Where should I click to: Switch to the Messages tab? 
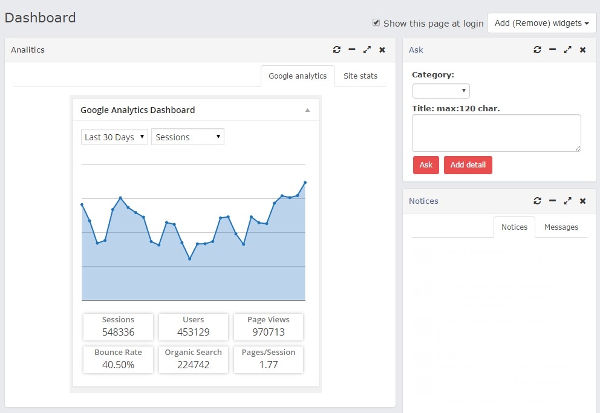561,227
